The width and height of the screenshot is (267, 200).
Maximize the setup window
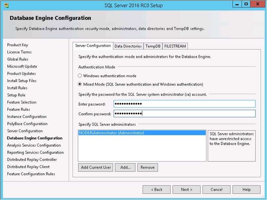[246, 4]
